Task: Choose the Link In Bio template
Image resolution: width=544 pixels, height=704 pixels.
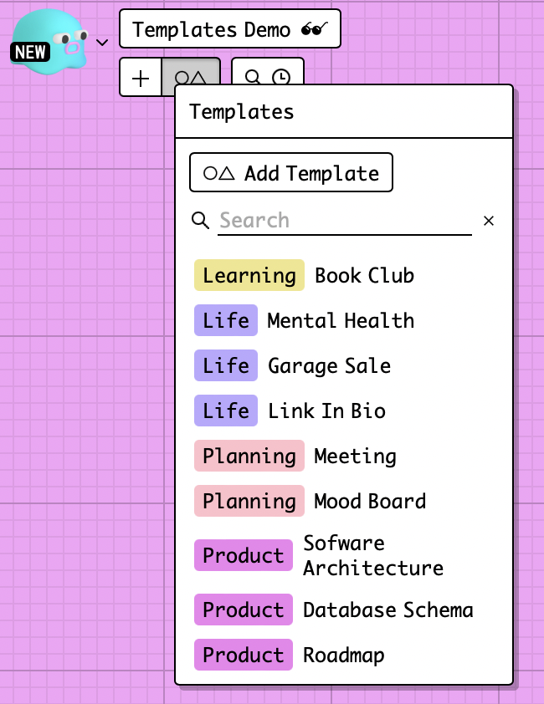Action: coord(326,411)
